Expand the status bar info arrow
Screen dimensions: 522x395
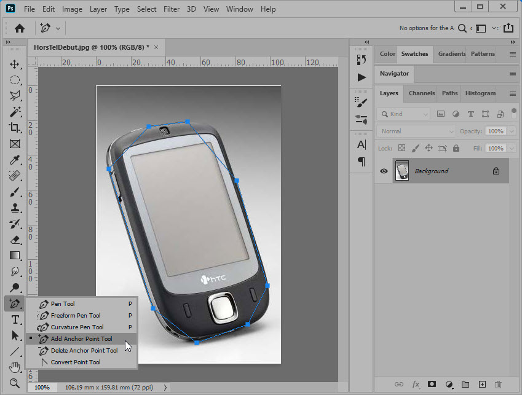(x=165, y=388)
